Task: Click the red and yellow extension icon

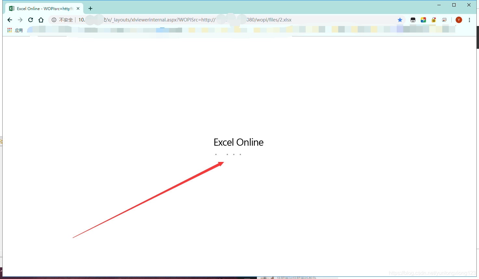Action: coord(434,20)
